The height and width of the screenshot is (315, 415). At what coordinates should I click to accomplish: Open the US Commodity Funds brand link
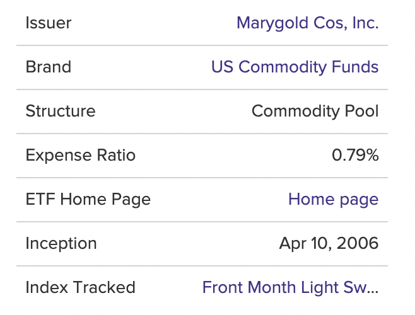295,67
